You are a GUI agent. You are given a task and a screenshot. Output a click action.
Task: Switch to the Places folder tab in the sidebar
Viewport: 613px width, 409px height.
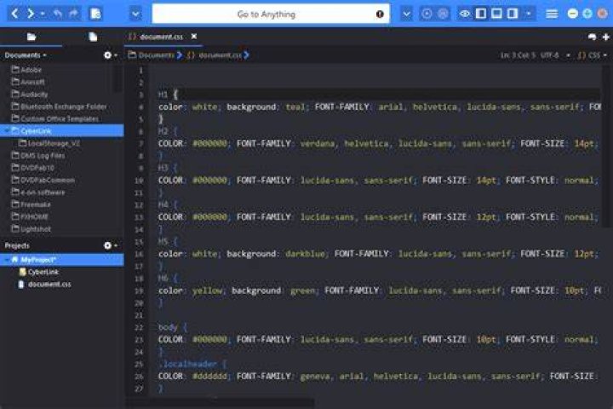point(32,37)
